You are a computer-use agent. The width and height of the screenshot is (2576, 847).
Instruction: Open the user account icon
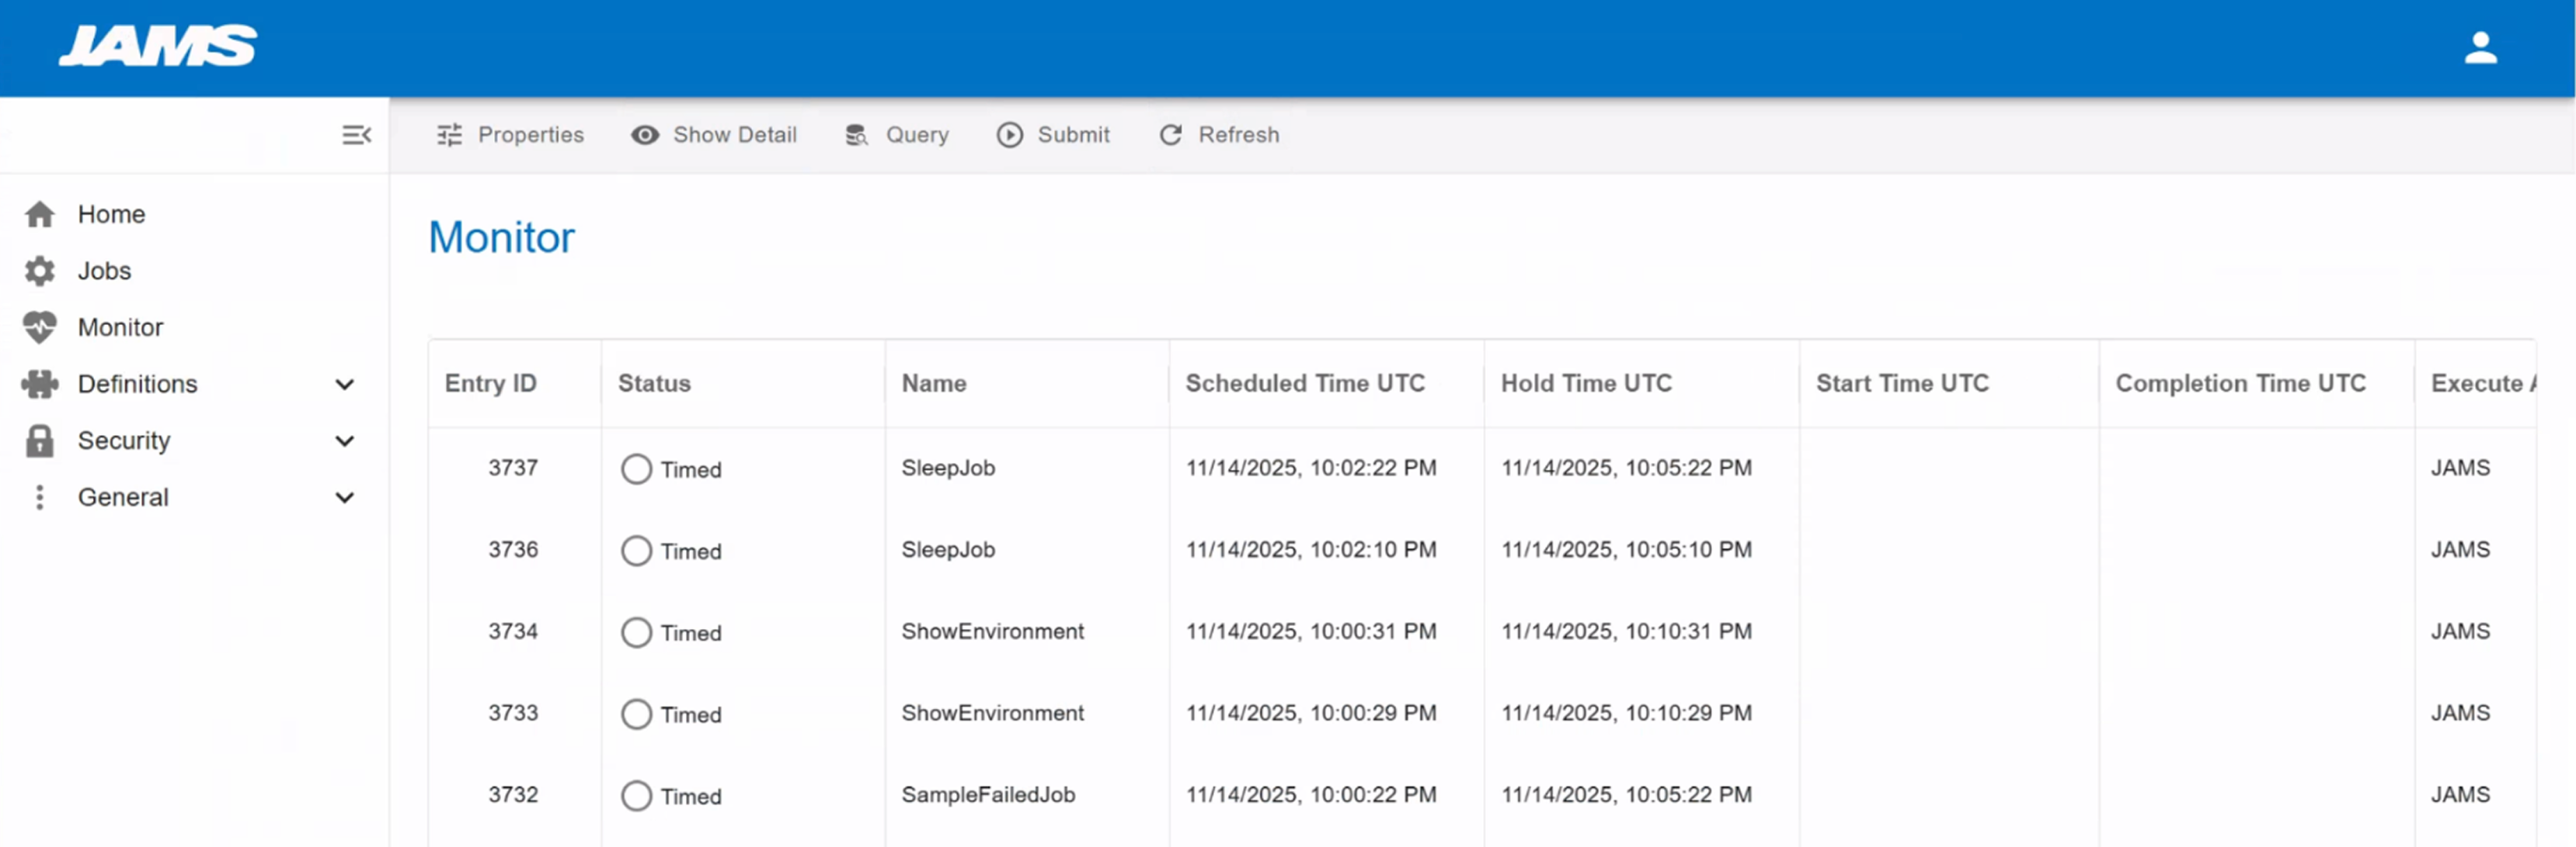point(2480,47)
